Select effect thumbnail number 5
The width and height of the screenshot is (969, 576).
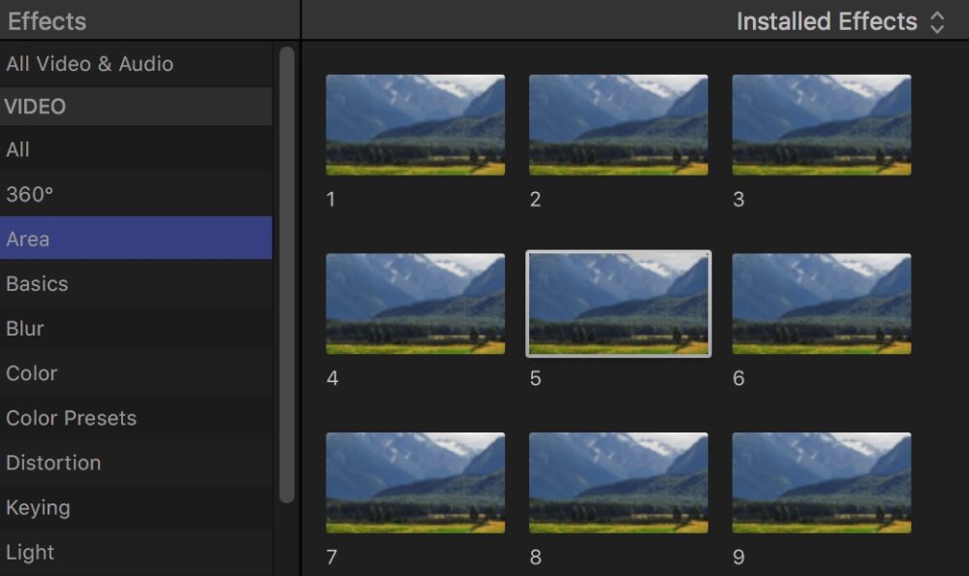(617, 303)
